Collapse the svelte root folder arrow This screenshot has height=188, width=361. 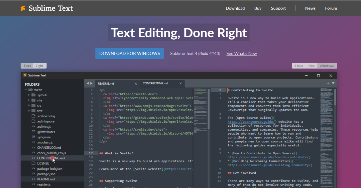26,90
